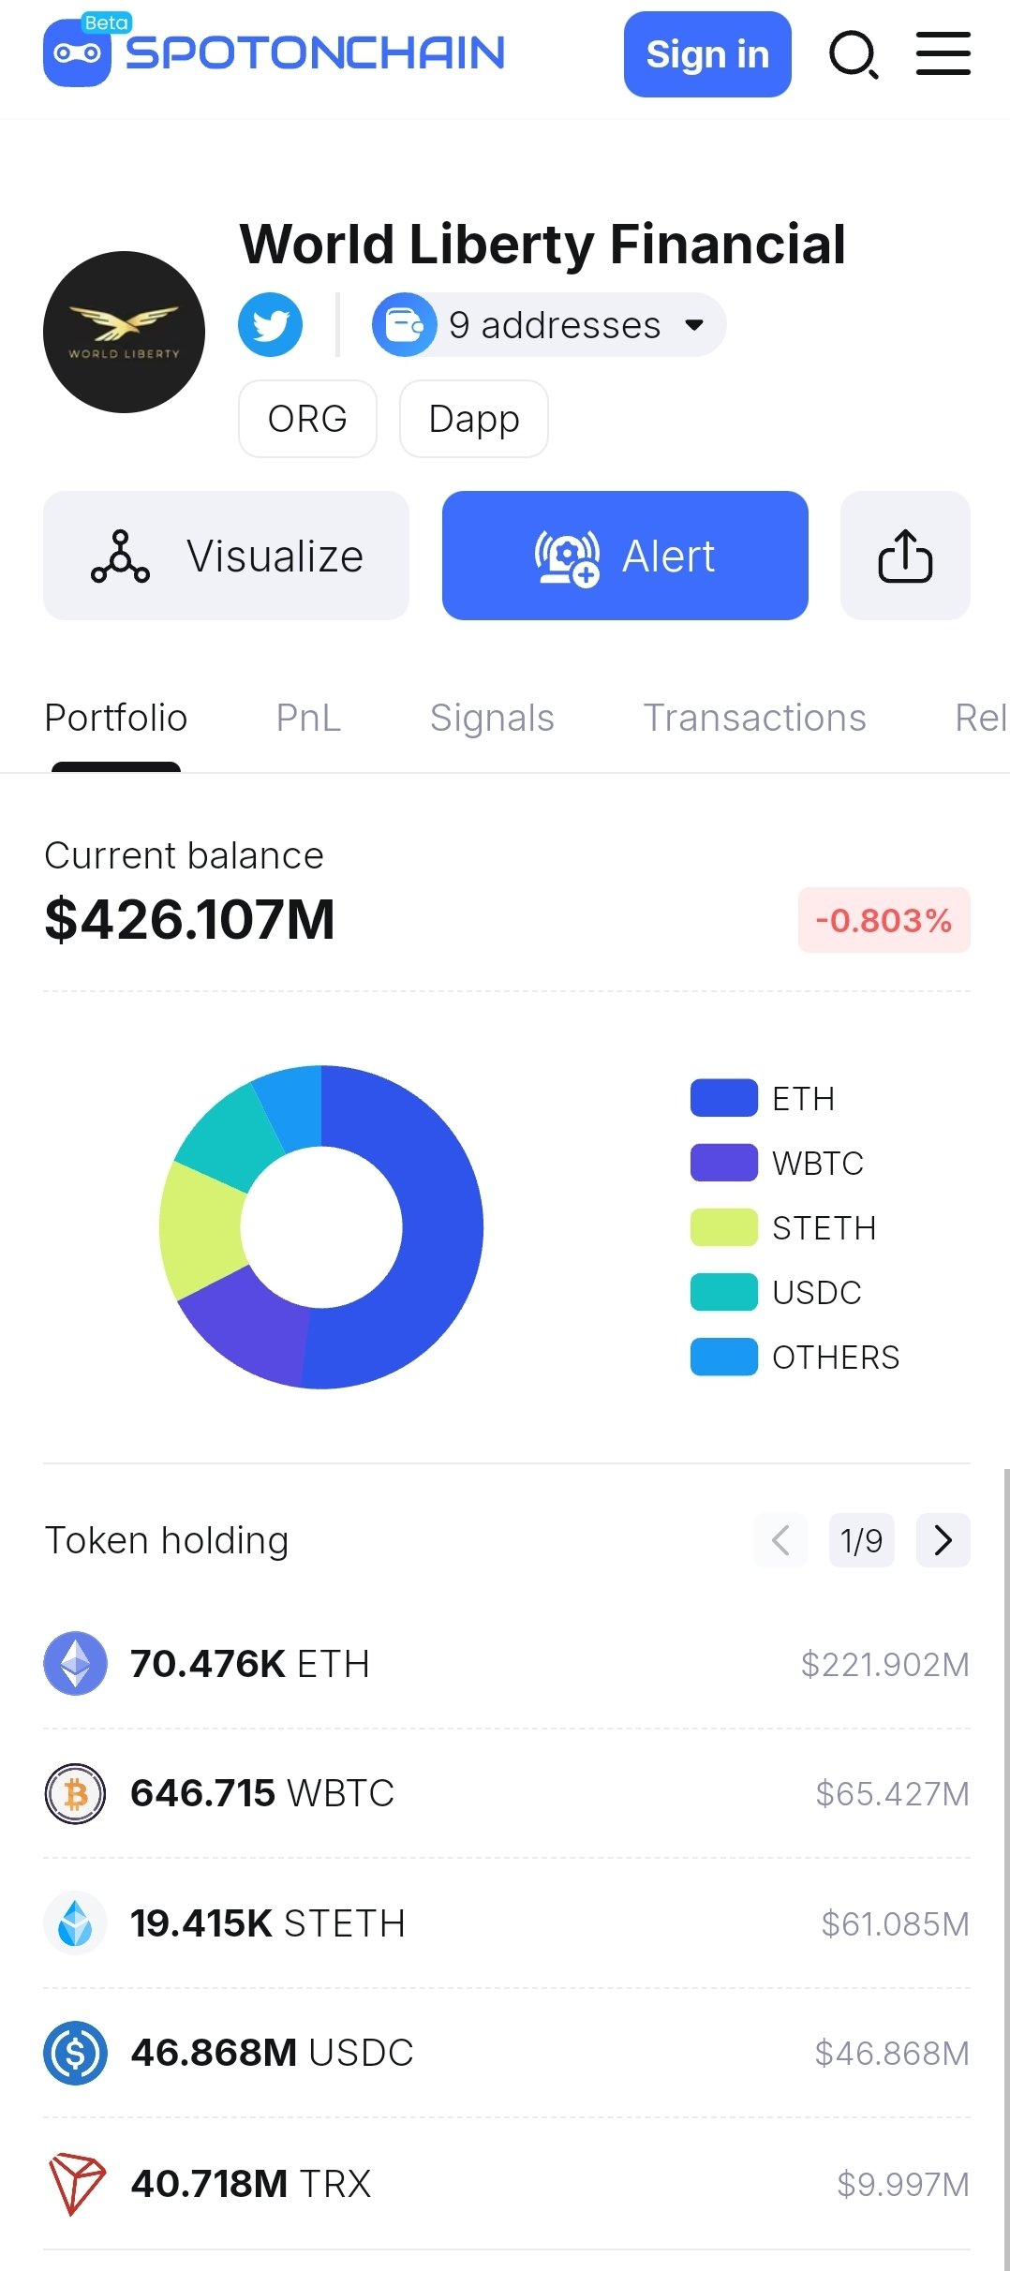Create an Alert for this entity

[625, 556]
